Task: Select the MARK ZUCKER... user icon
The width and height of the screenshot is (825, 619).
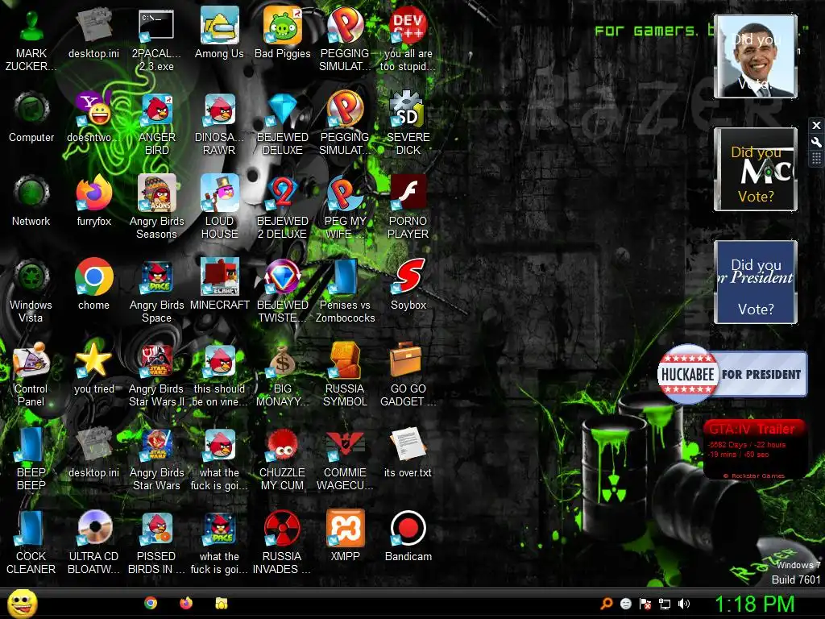Action: pyautogui.click(x=31, y=39)
